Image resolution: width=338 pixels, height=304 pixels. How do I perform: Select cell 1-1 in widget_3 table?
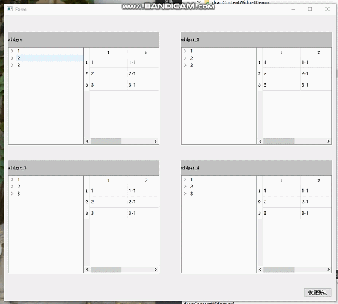click(x=142, y=191)
